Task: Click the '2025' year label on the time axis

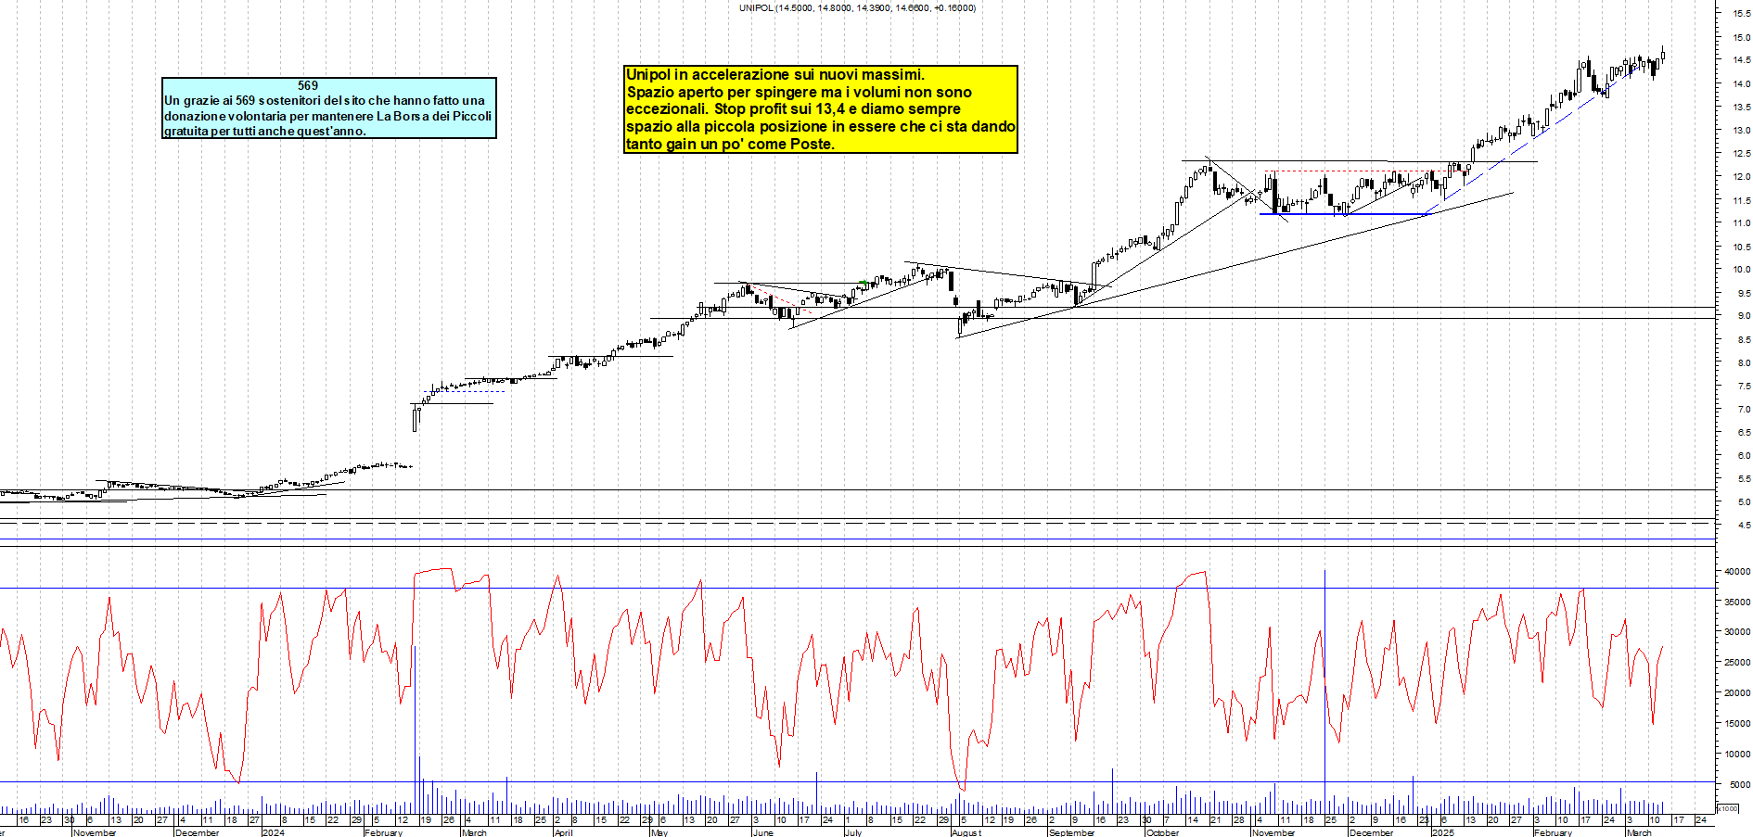Action: 1443,832
